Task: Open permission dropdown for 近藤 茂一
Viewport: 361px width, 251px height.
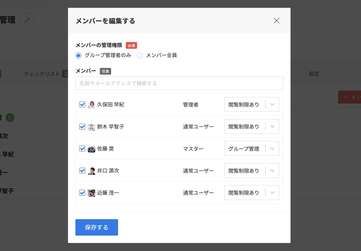Action: pyautogui.click(x=252, y=192)
